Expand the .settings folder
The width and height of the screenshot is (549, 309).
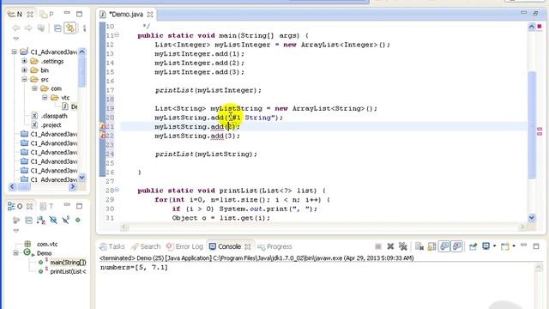(24, 61)
